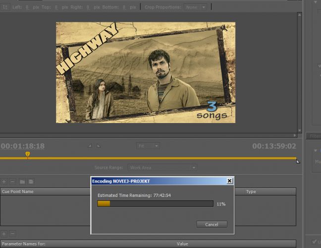Image resolution: width=321 pixels, height=248 pixels.
Task: Close the Encoding NOVEEJ-PROJEKT dialog
Action: 230,181
